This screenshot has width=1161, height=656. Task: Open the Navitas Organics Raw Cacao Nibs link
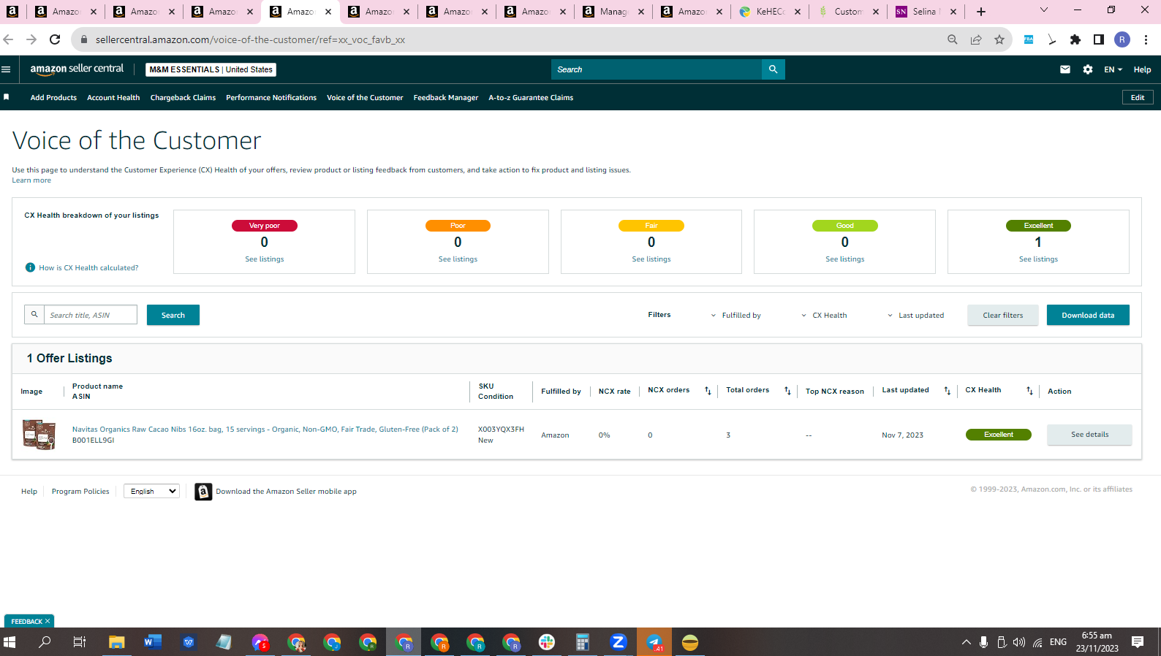[265, 430]
